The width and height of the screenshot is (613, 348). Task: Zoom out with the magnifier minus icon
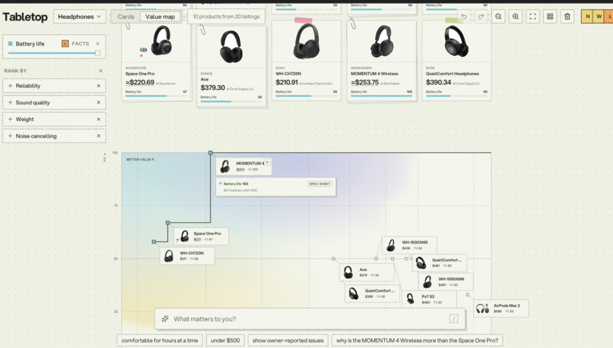point(498,17)
